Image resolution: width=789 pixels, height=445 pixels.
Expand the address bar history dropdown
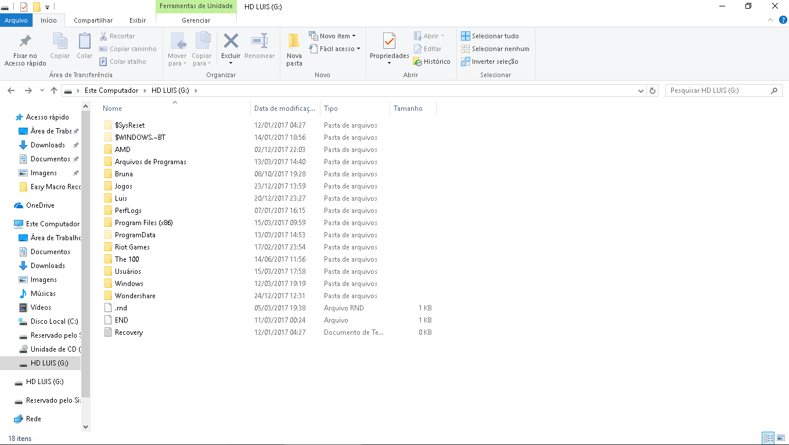pos(641,91)
